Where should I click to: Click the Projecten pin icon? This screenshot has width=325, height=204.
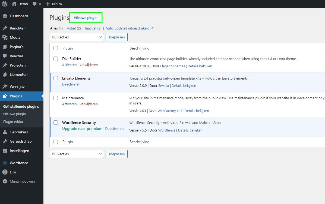point(5,65)
